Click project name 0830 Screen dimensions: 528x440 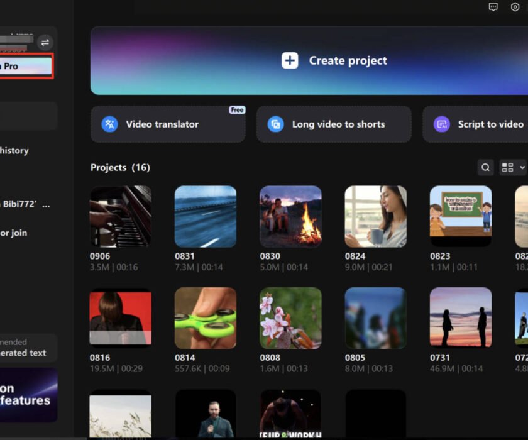tap(270, 256)
